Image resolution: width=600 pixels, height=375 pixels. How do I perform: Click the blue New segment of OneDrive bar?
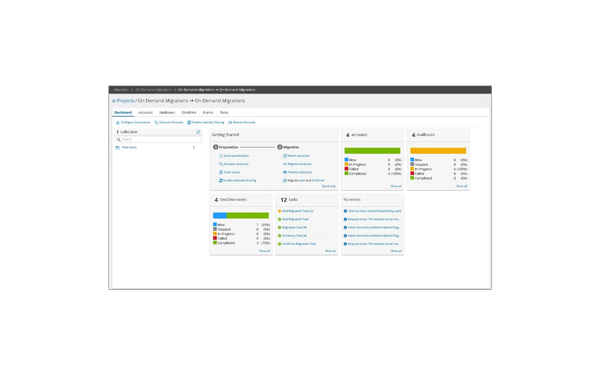(220, 216)
